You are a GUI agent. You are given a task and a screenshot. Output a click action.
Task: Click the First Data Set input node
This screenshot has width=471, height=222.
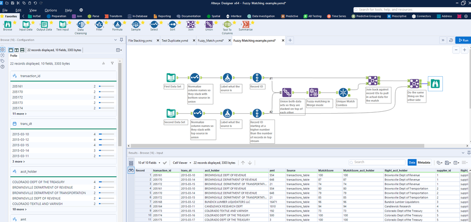pyautogui.click(x=171, y=78)
